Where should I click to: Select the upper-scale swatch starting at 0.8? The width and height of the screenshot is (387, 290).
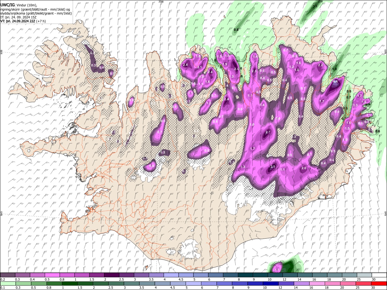tap(67, 275)
